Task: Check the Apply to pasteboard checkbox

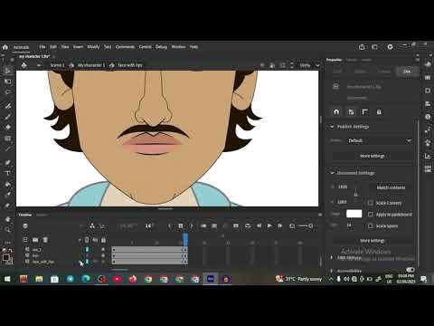Action: click(x=371, y=215)
